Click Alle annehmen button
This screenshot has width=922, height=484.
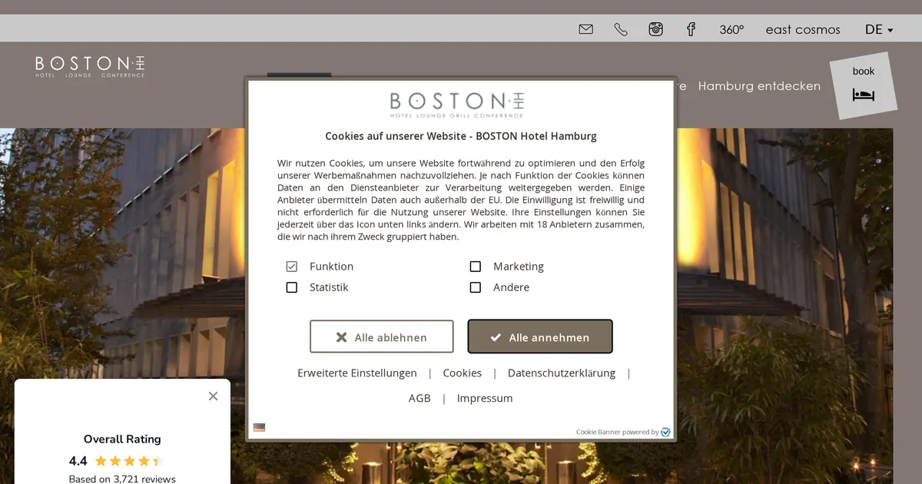pos(540,336)
